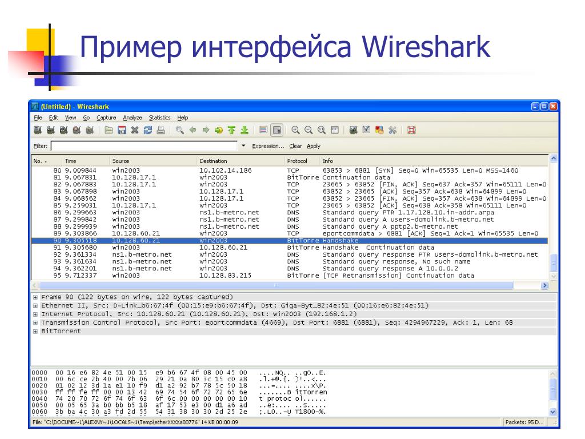
Task: Jump to the first packet
Action: pos(232,130)
